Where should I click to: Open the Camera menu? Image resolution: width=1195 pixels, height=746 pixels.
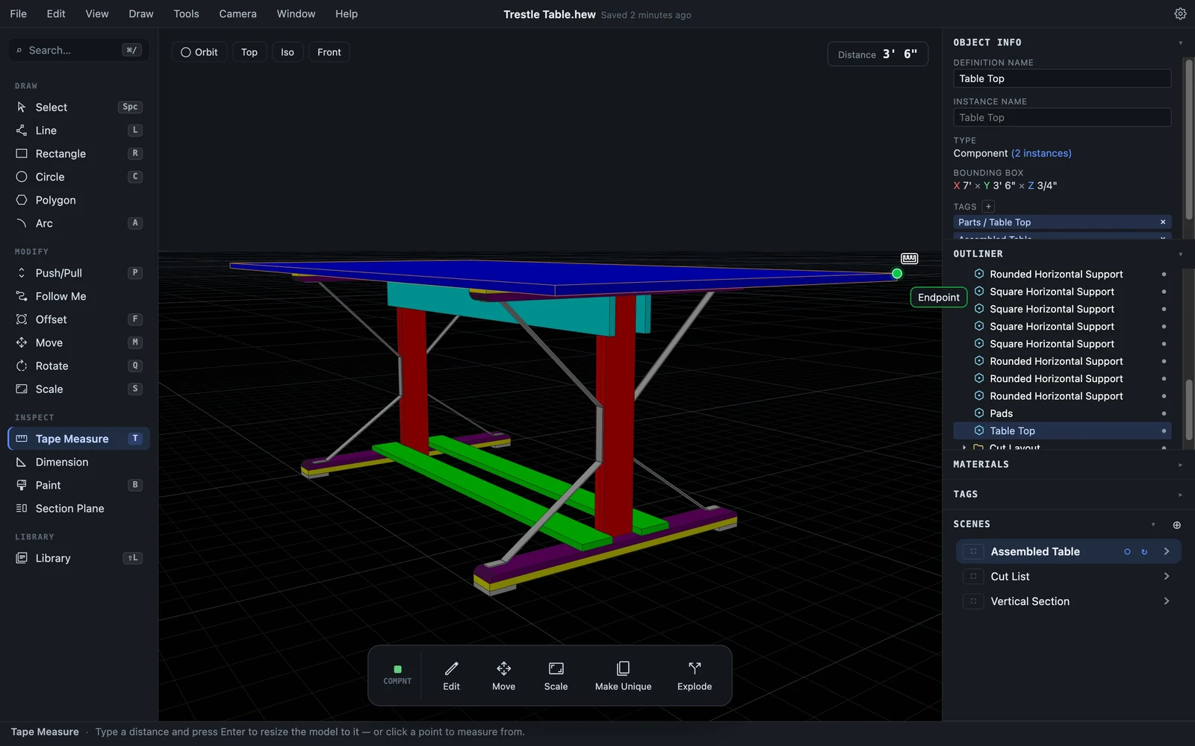coord(238,13)
